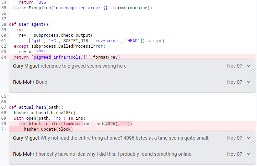Screen dimensions: 257x166
Task: Select line number 70 in gutter
Action: 4,124
